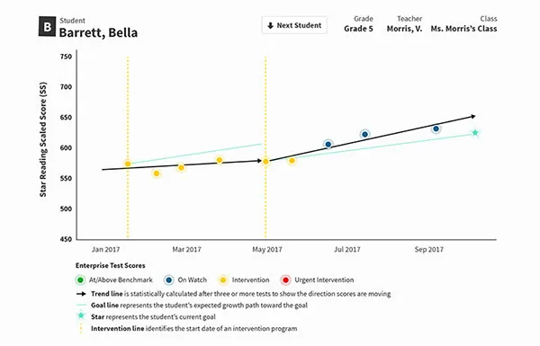Click the Trend line arrow legend icon
Image resolution: width=540 pixels, height=346 pixels.
[81, 294]
